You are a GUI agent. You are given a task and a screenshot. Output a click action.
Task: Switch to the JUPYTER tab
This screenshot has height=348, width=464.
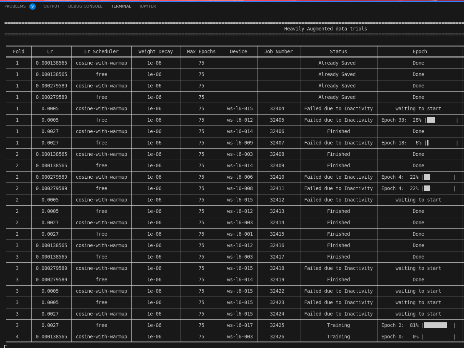click(148, 6)
